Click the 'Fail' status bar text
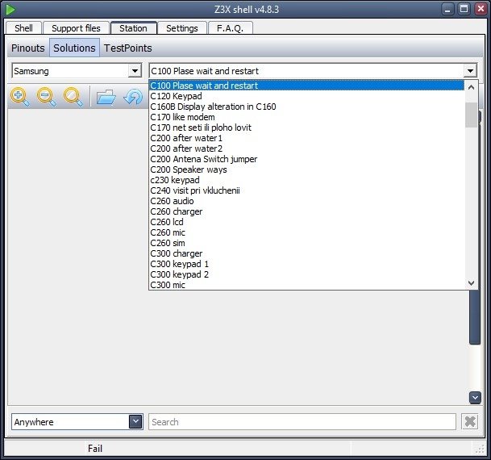Screen dimensions: 491x460 pyautogui.click(x=95, y=449)
